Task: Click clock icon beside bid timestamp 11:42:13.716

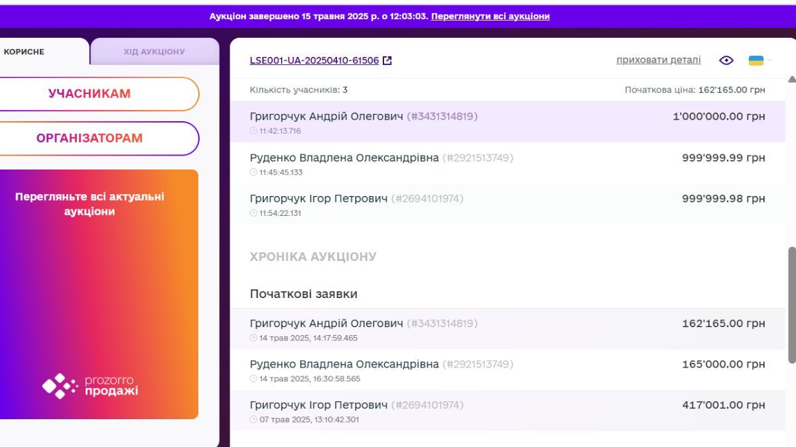Action: click(252, 130)
